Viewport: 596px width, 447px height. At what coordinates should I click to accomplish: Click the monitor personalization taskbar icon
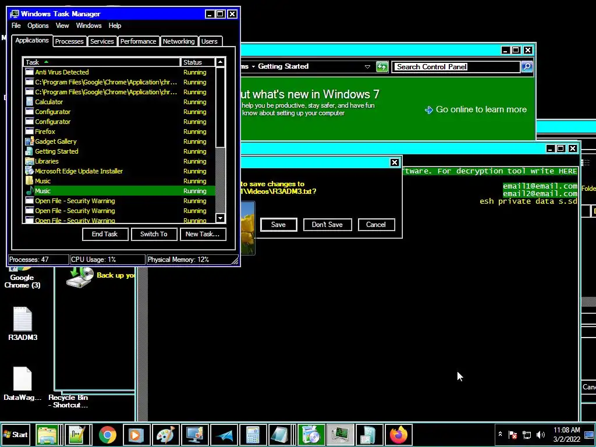click(194, 434)
